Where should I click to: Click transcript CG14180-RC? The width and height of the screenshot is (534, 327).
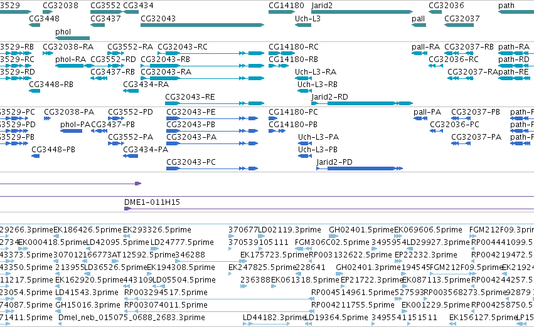click(294, 46)
